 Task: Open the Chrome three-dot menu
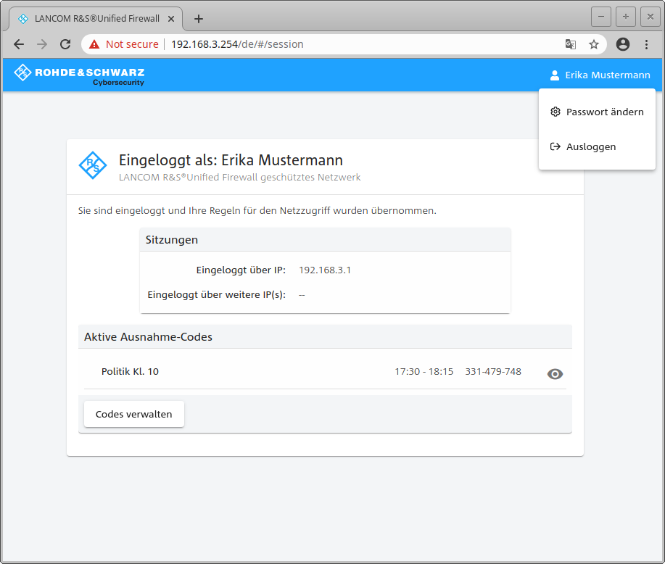646,44
